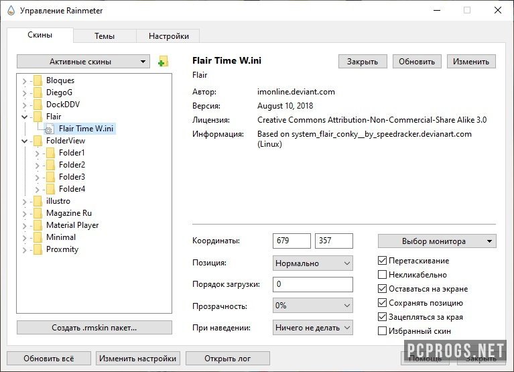Viewport: 514px width, 372px height.
Task: Click the Folder1 folder icon
Action: click(50, 153)
